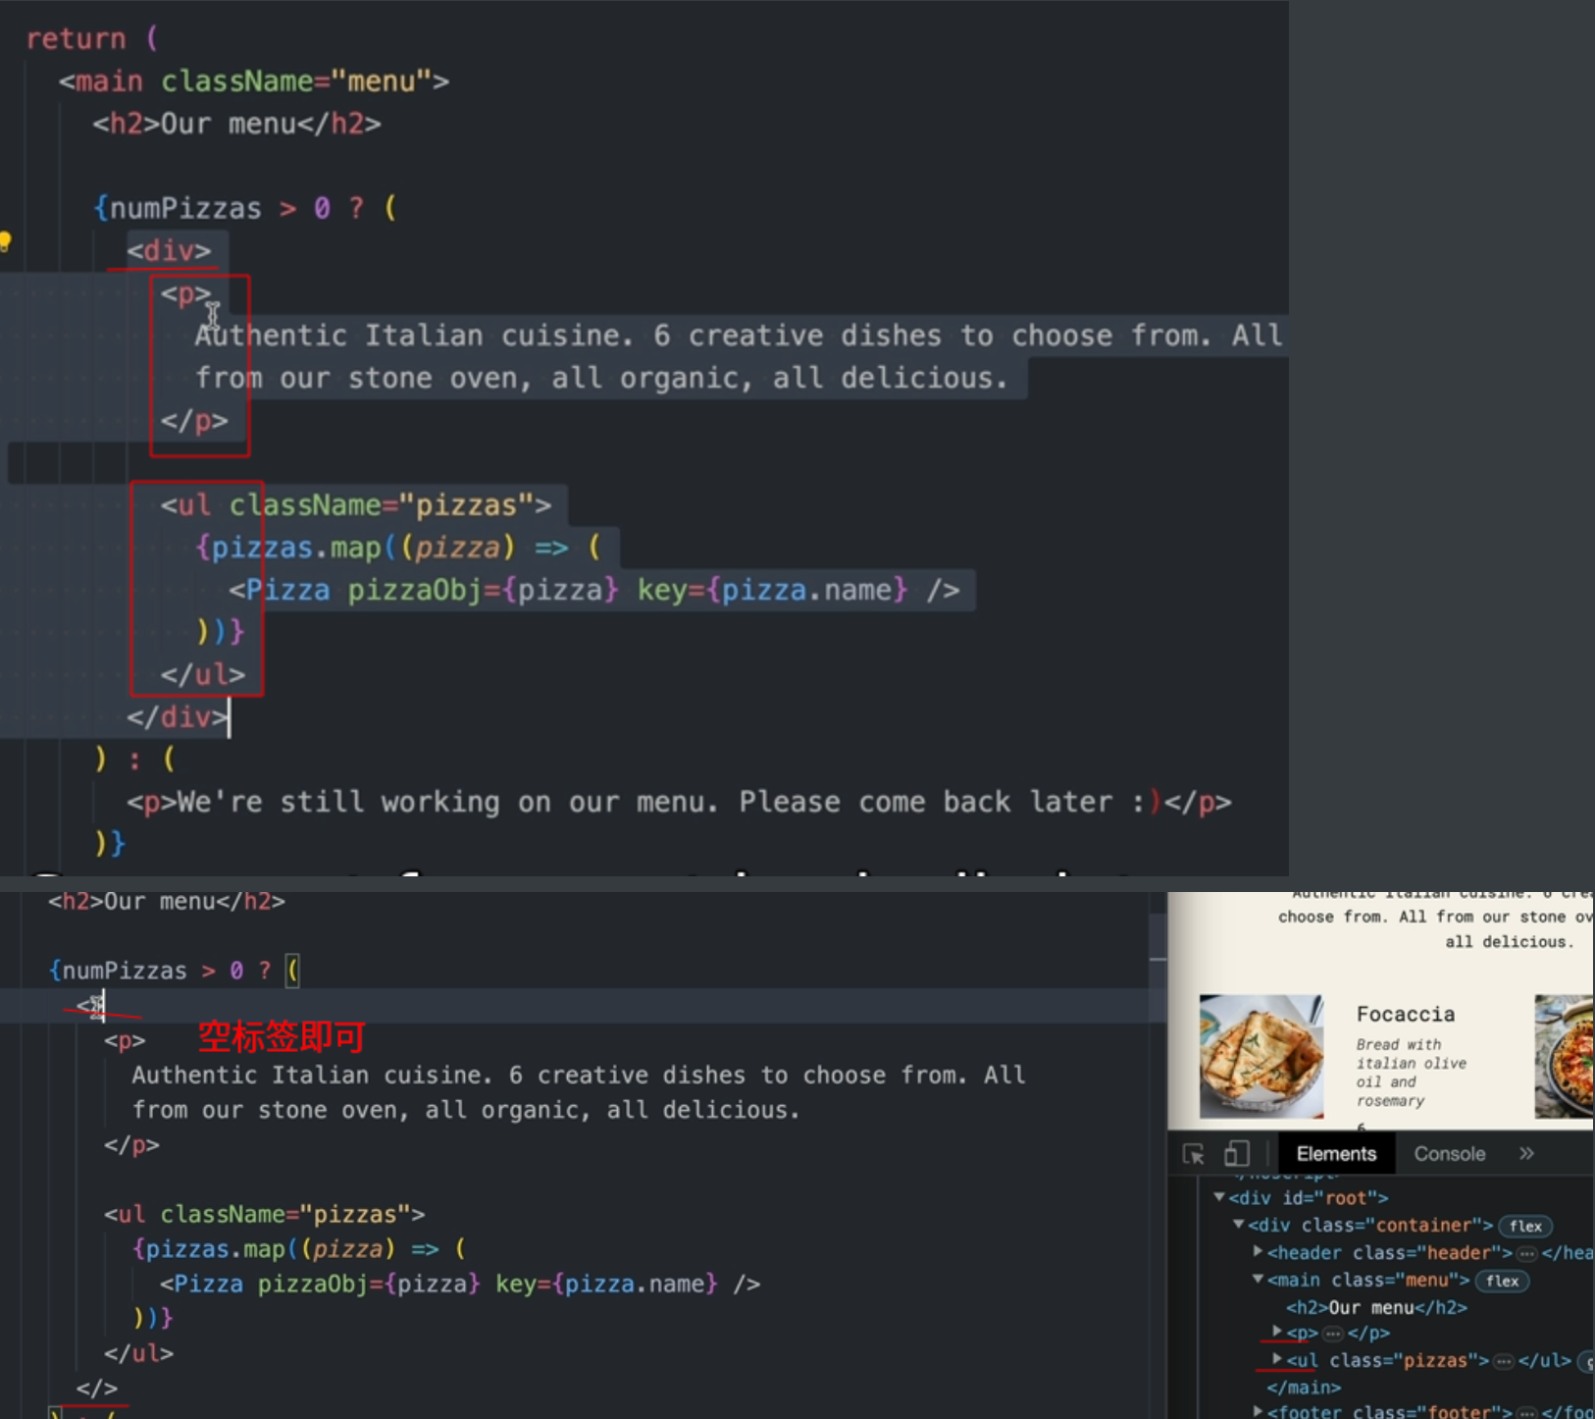Expand the ul class pizzas node
Viewport: 1595px width, 1419px height.
[1279, 1360]
